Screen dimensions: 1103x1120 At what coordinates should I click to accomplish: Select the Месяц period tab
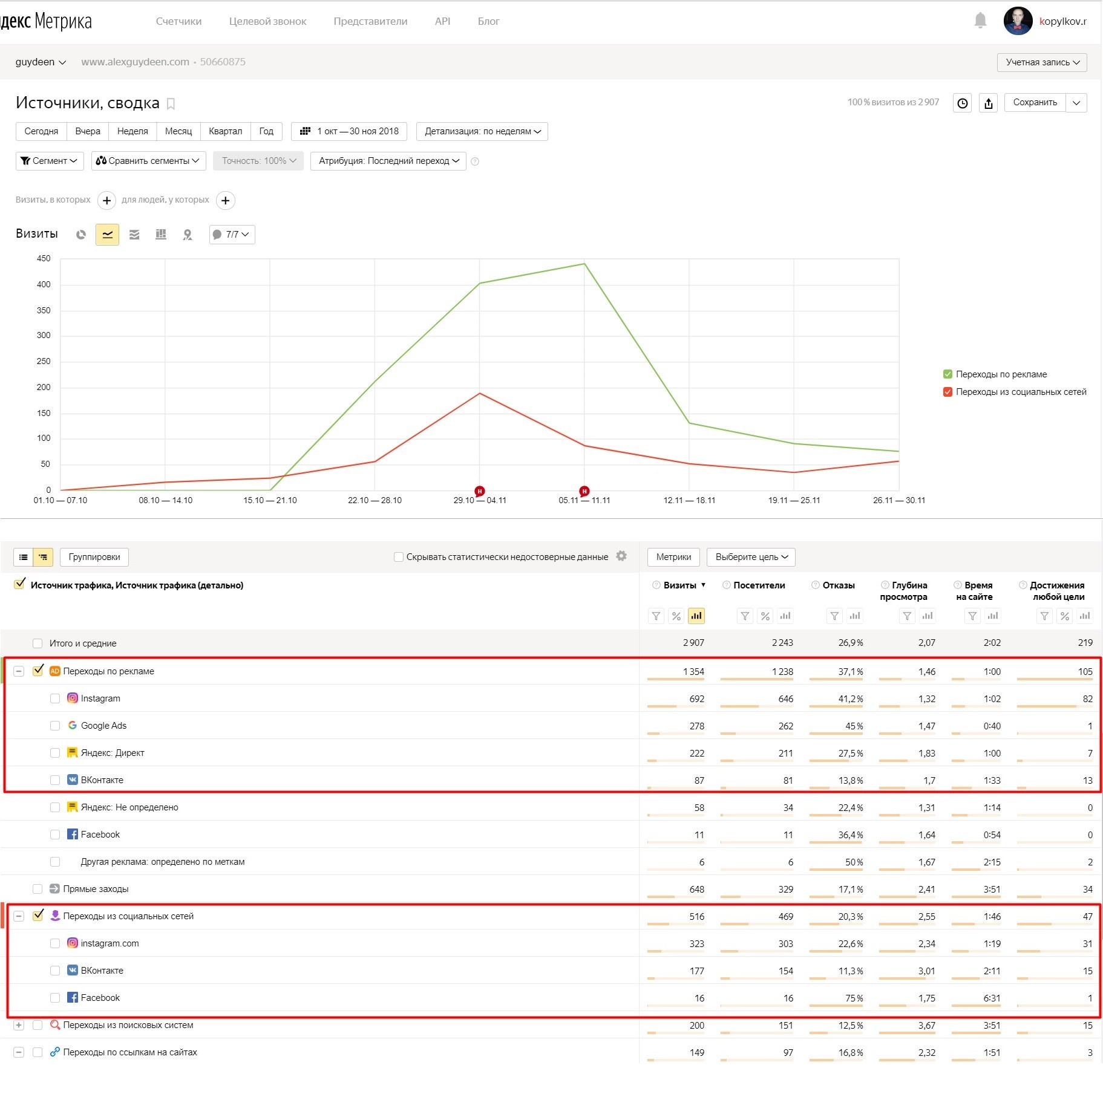click(x=178, y=131)
